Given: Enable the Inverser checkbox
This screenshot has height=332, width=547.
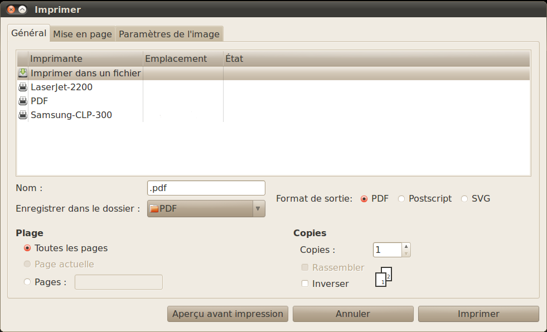Looking at the screenshot, I should pyautogui.click(x=304, y=284).
